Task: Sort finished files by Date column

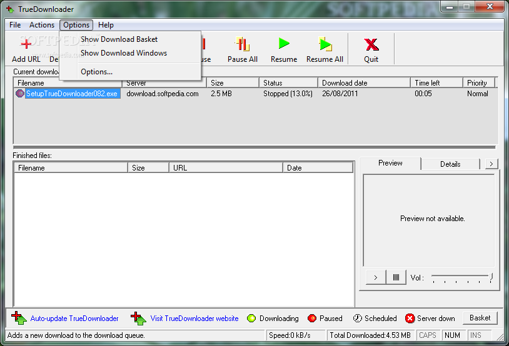Action: pyautogui.click(x=318, y=168)
